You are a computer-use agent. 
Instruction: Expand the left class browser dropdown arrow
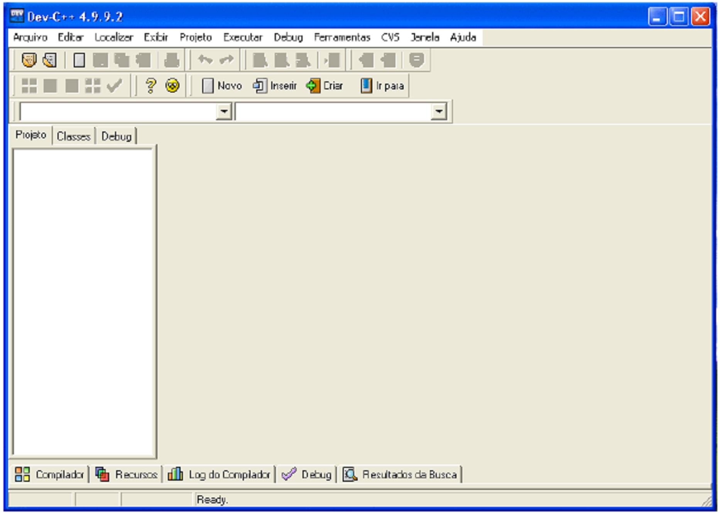pyautogui.click(x=223, y=111)
